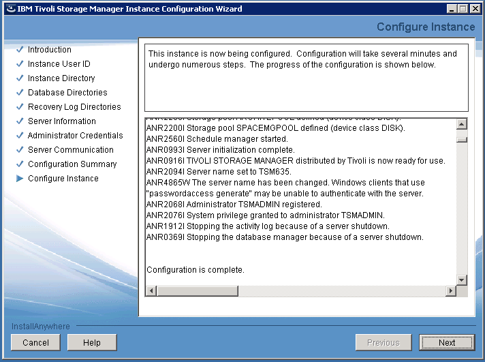This screenshot has width=485, height=362.
Task: Select the Instance User ID step
Action: (x=59, y=64)
